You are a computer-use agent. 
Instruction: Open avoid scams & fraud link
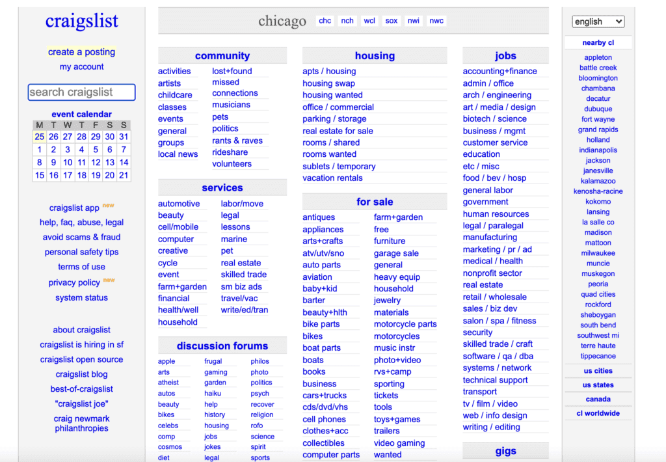point(81,237)
